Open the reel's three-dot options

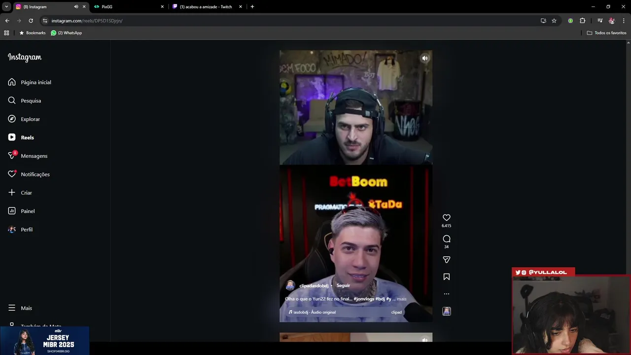447,294
